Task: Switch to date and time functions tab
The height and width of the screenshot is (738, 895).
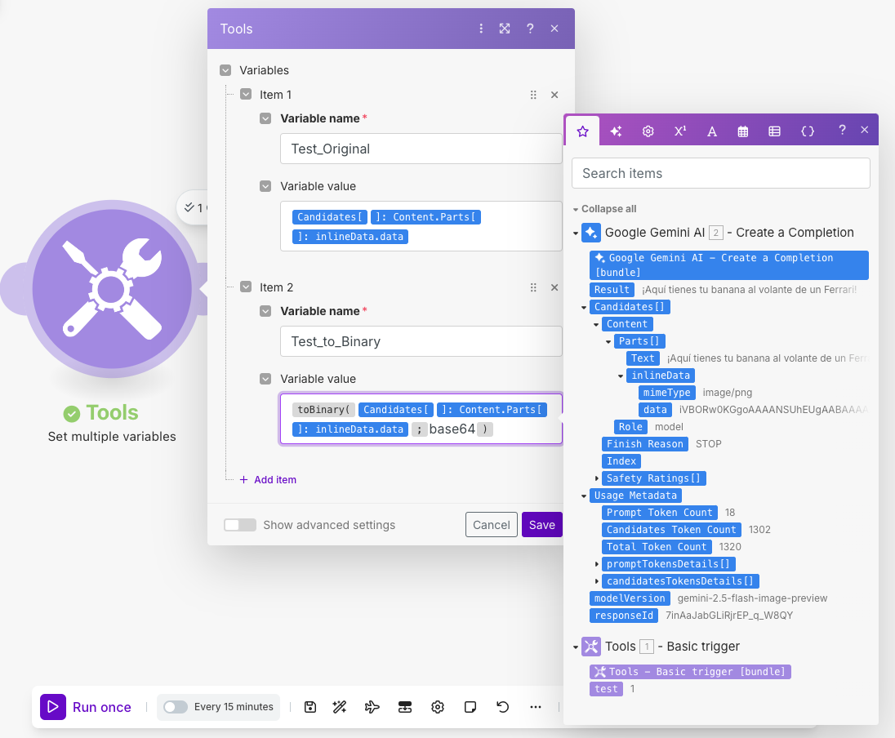Action: pyautogui.click(x=742, y=131)
